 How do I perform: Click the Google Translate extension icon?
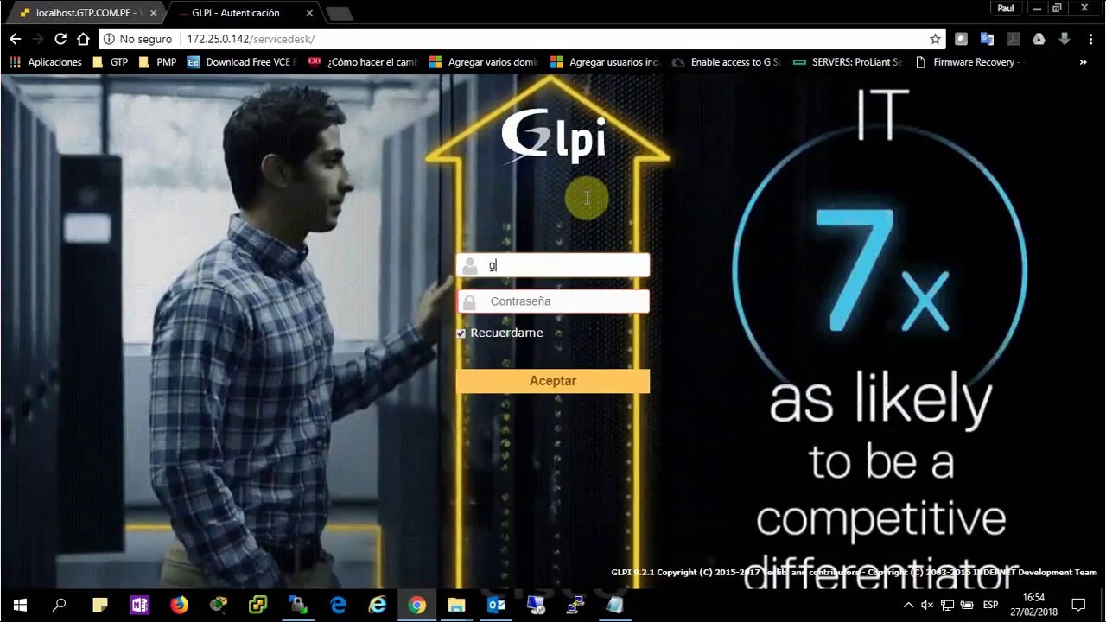(x=987, y=39)
